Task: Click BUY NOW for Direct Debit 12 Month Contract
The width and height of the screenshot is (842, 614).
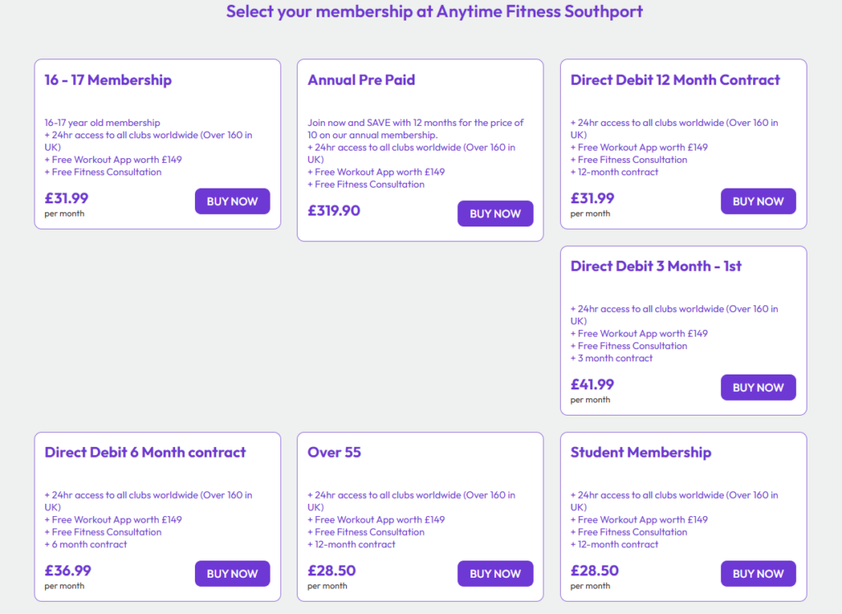Action: click(758, 201)
